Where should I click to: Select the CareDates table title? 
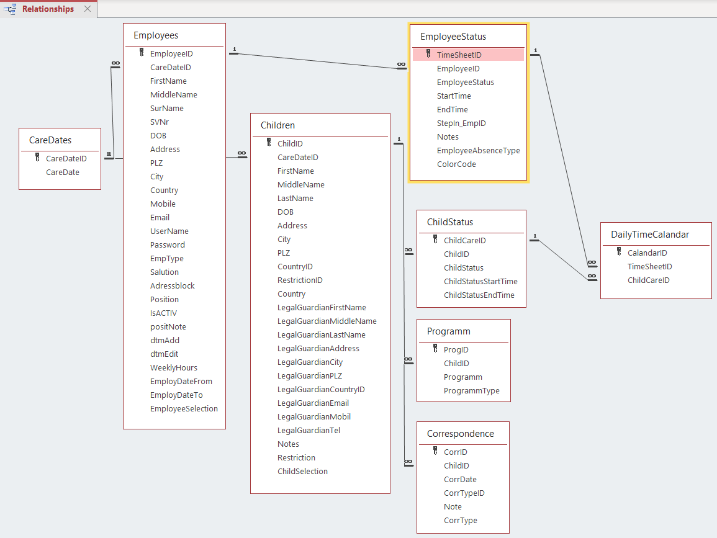[x=50, y=140]
